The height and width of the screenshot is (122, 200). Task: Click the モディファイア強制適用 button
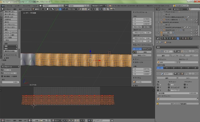coord(177,104)
